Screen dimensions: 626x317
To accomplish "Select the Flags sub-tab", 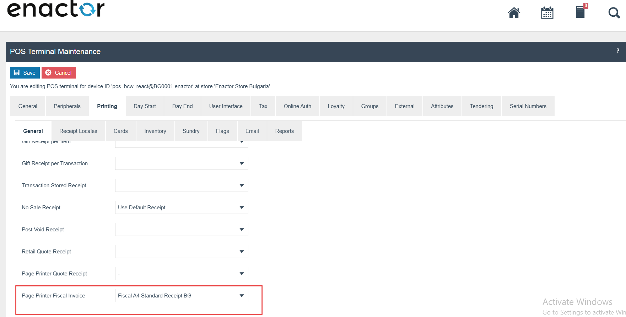I will 222,131.
